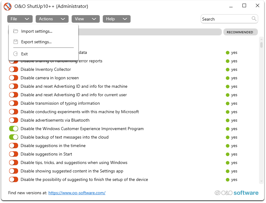Image resolution: width=266 pixels, height=203 pixels.
Task: Select Exit from the File menu
Action: click(x=44, y=54)
